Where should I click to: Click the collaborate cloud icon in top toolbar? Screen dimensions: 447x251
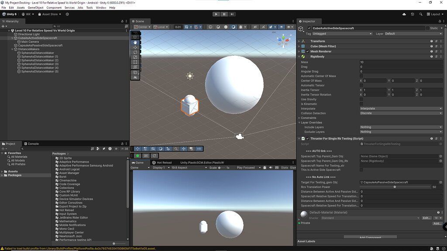point(404,14)
